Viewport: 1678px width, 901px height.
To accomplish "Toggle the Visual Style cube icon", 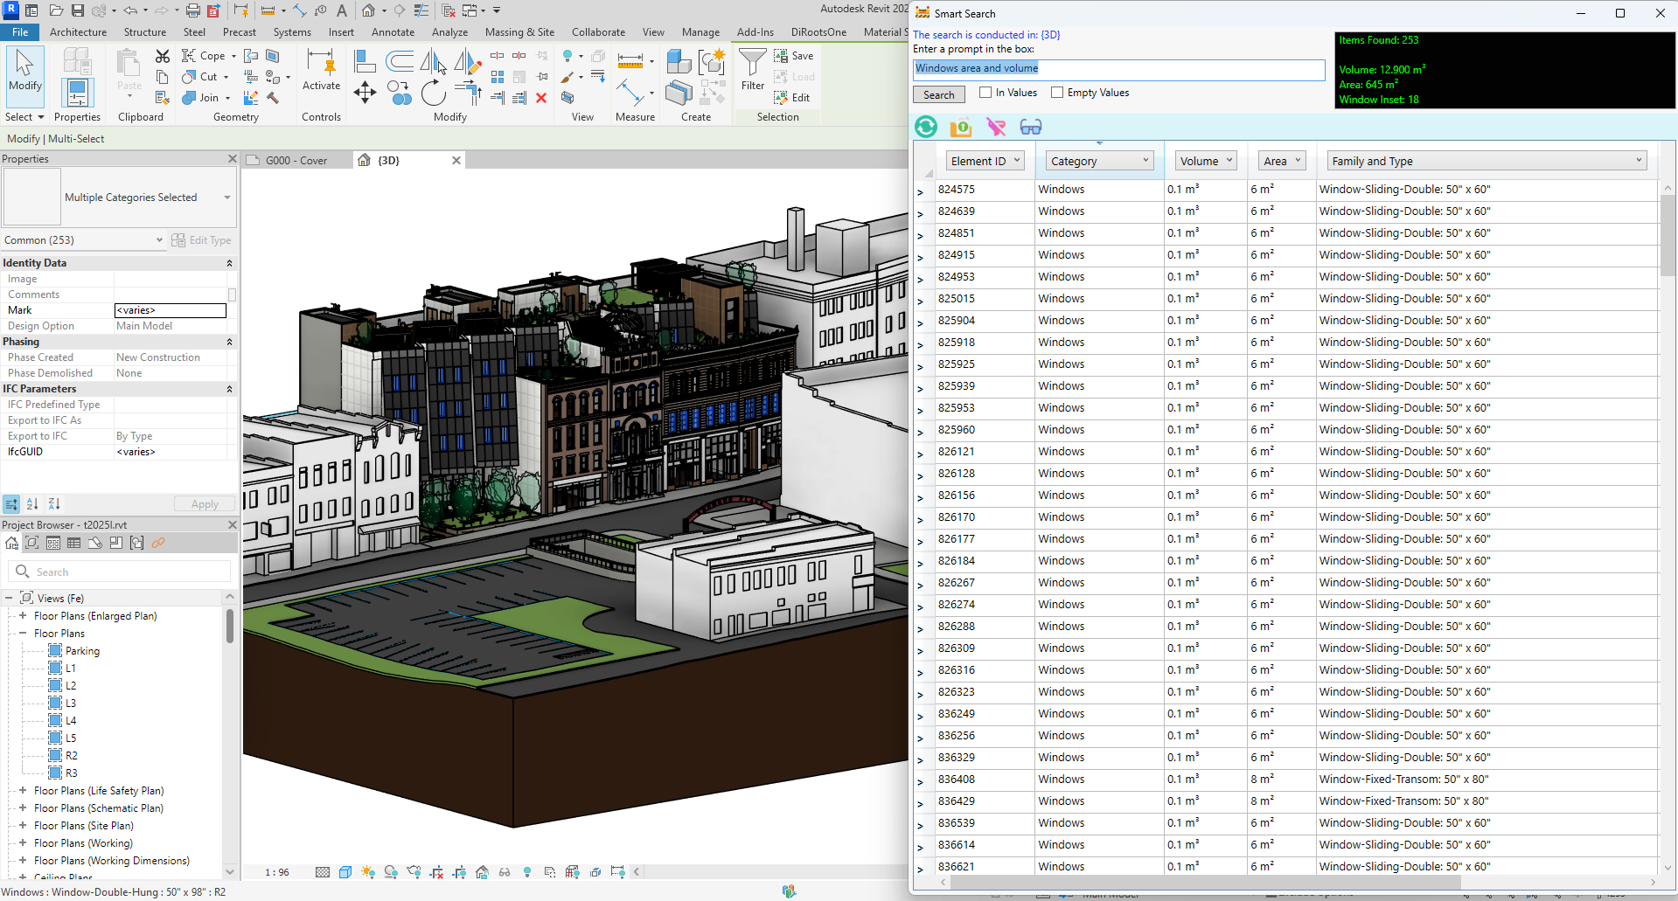I will tap(345, 872).
